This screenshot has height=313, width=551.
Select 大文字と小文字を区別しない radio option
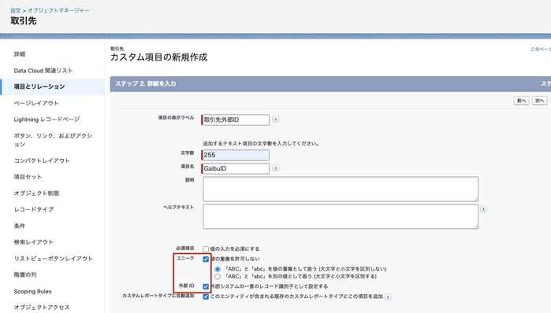218,269
